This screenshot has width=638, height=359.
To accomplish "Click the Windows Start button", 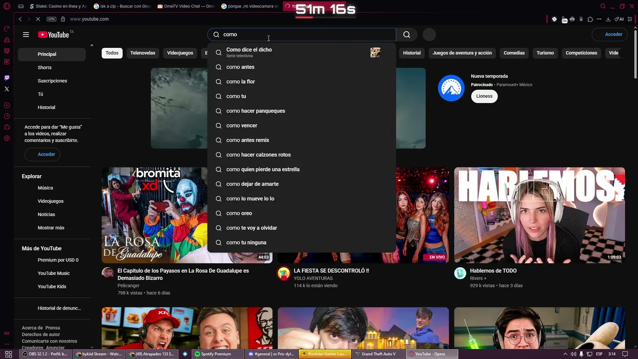I will [8, 354].
